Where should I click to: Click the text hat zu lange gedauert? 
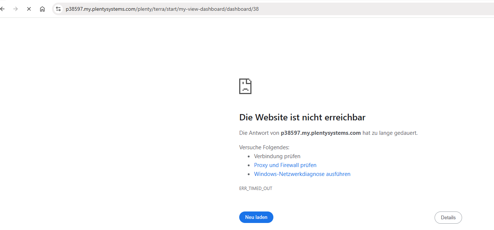[390, 133]
